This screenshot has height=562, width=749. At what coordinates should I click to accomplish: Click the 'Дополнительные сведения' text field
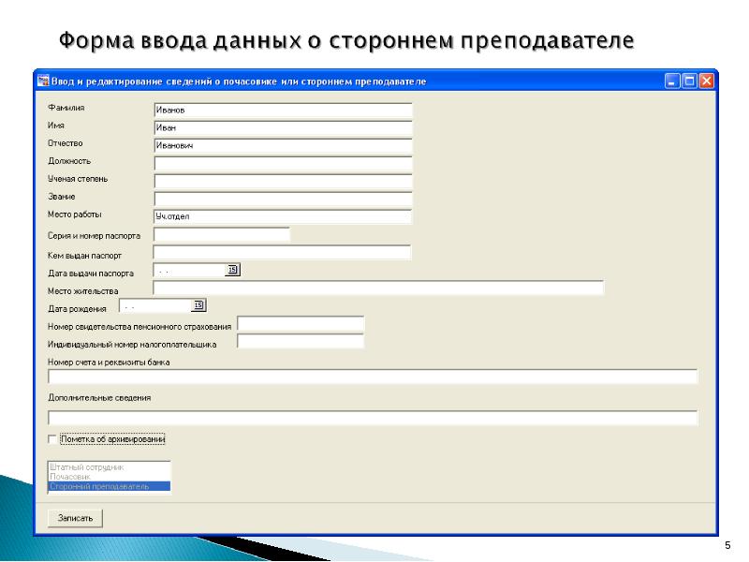point(373,418)
